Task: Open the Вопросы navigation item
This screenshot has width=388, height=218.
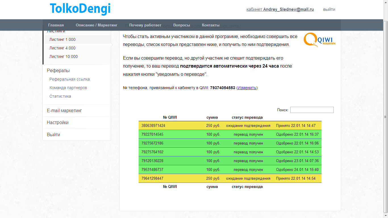Action: [182, 25]
